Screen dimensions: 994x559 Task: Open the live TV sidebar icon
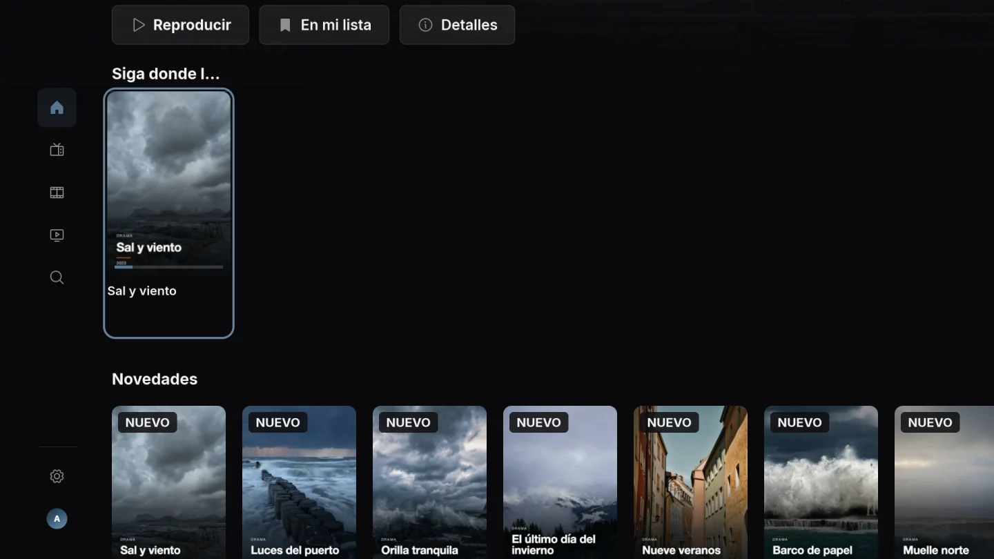click(x=57, y=150)
